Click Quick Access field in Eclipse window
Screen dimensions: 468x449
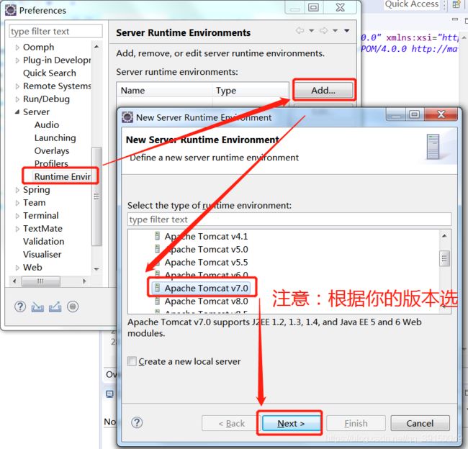tap(412, 4)
